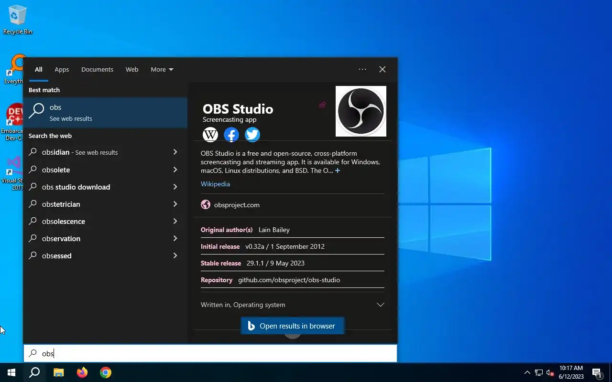Click the globe icon beside obsproject.com
This screenshot has height=382, width=612.
pos(206,204)
